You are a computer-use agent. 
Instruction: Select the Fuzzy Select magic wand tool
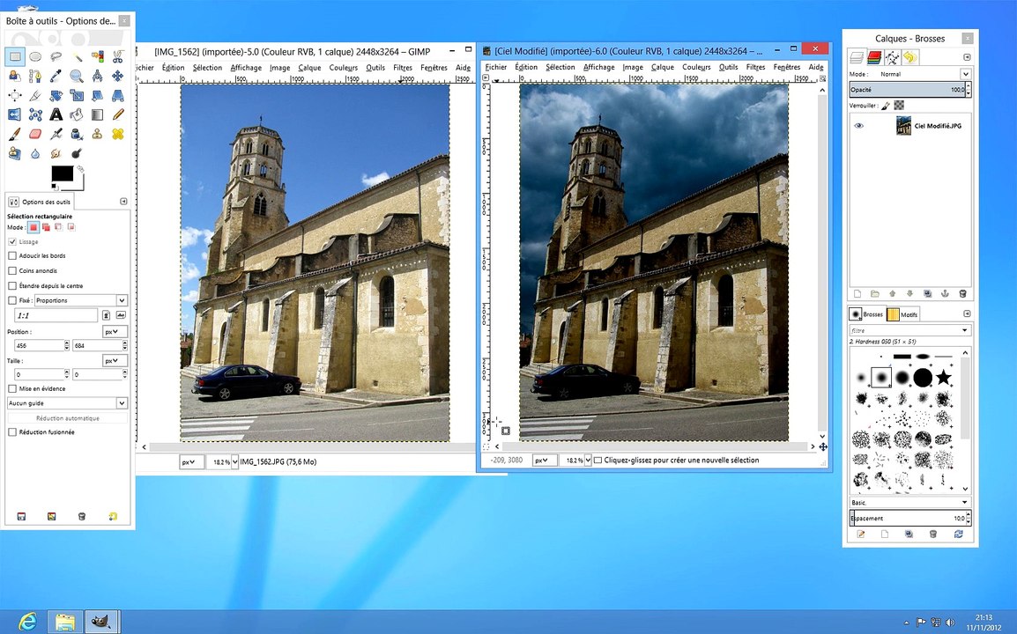[x=77, y=56]
